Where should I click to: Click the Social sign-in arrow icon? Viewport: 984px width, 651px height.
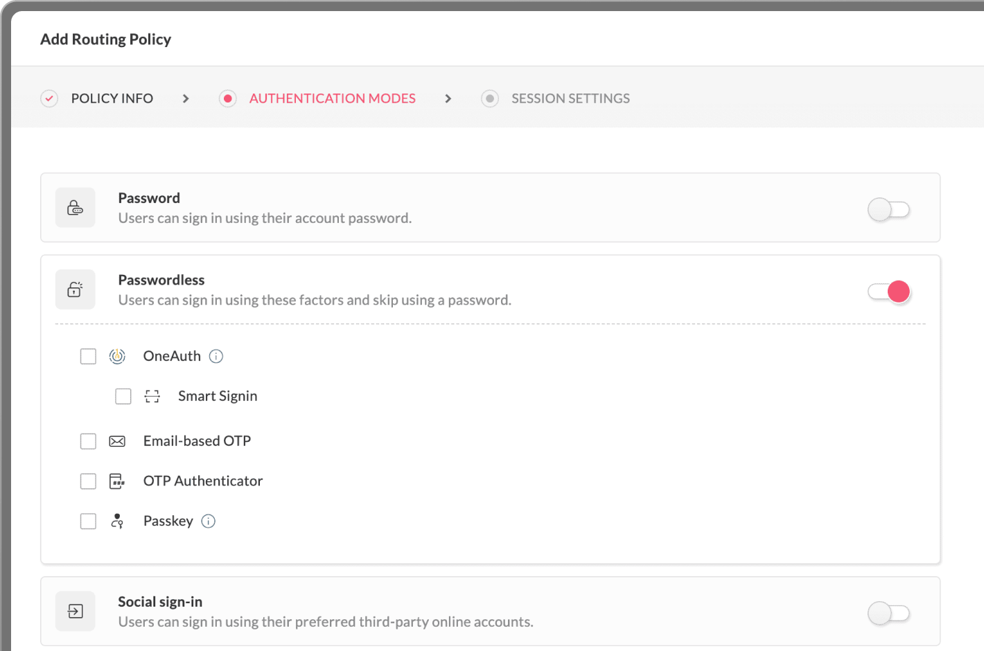(75, 611)
